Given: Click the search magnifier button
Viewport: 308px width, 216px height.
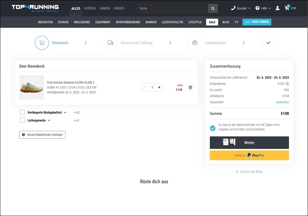Looking at the screenshot, I should 213,8.
